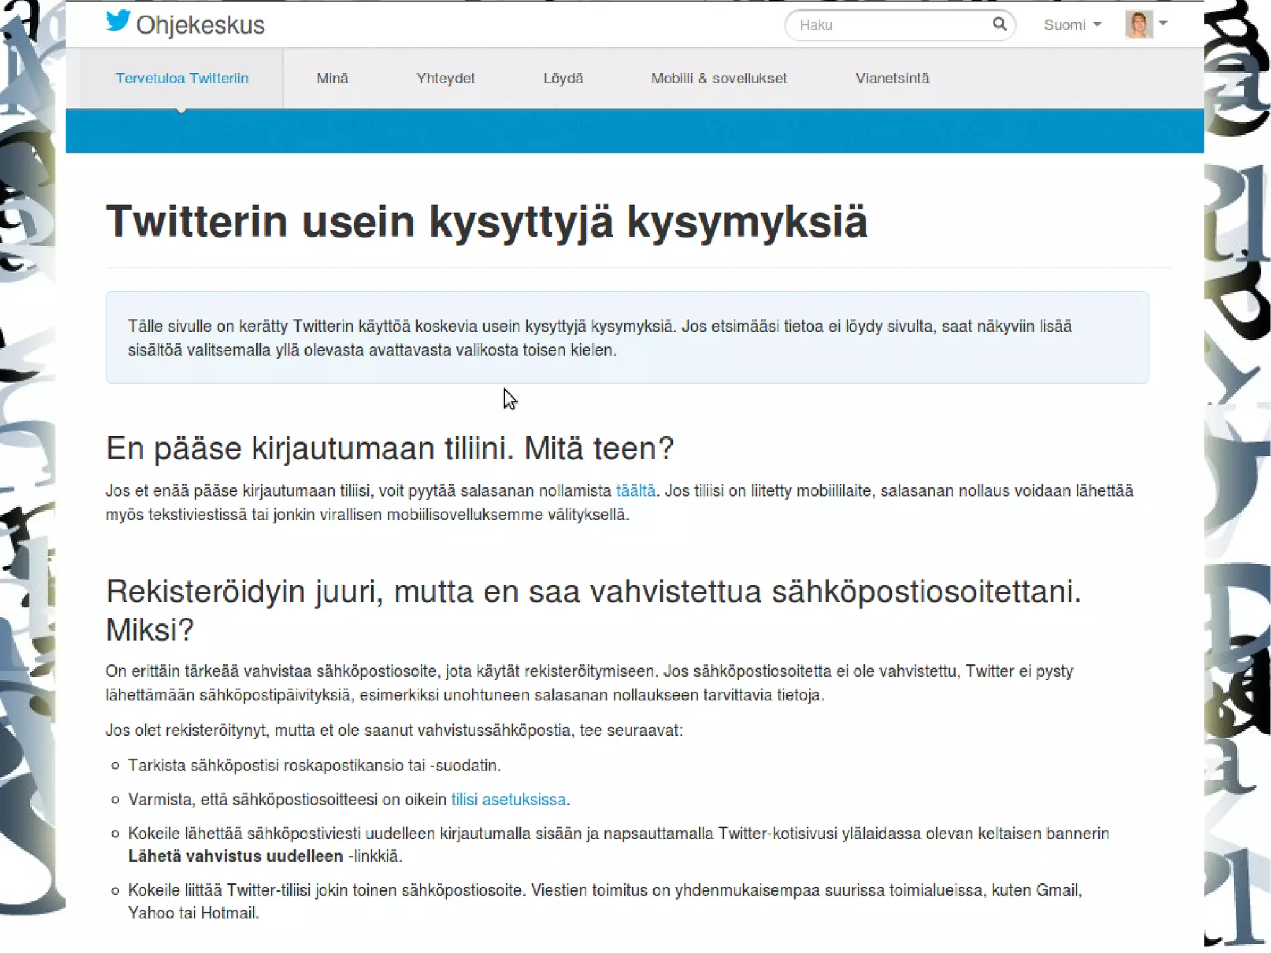Click the Twitterin usein kysyttyjä kysymyksiä heading

(x=486, y=221)
